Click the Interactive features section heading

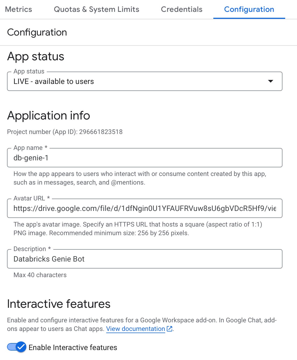[59, 304]
